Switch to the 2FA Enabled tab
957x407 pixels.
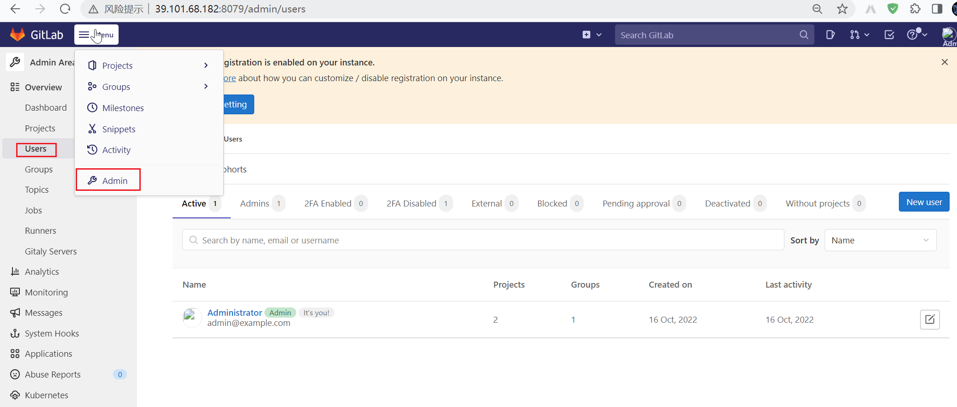click(335, 203)
